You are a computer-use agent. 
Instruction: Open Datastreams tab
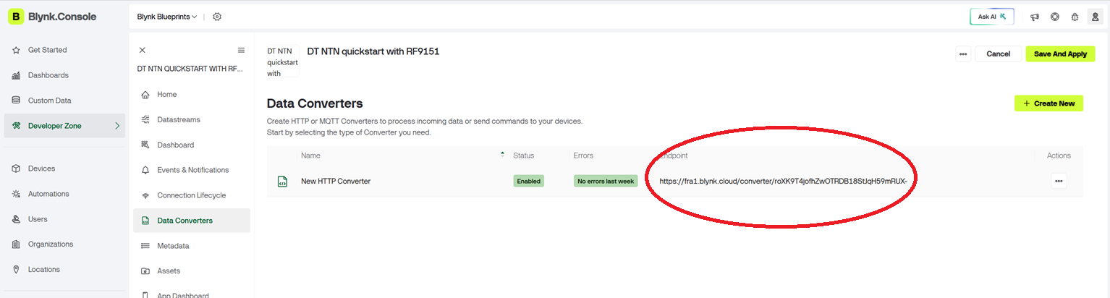click(192, 119)
